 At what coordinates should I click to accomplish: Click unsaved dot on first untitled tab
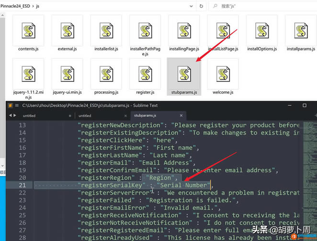point(70,116)
